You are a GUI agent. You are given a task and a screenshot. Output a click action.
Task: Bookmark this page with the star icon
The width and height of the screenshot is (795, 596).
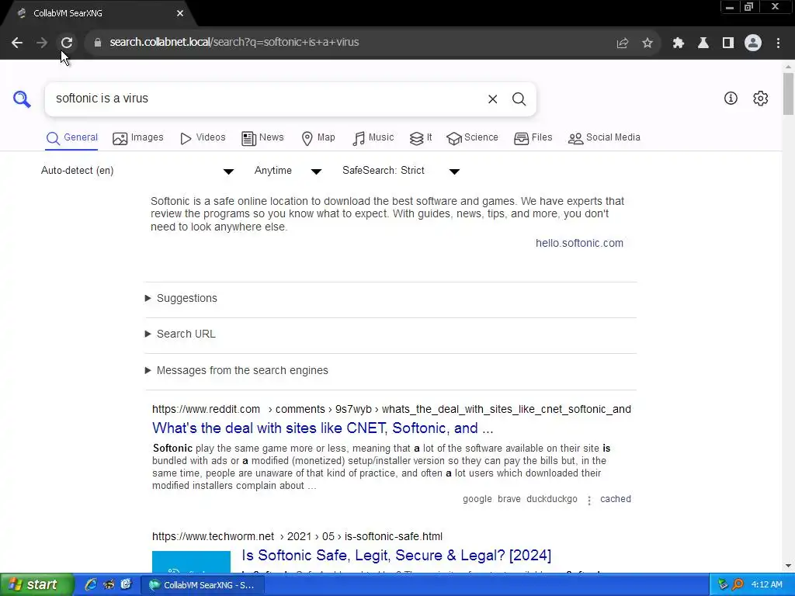(647, 43)
